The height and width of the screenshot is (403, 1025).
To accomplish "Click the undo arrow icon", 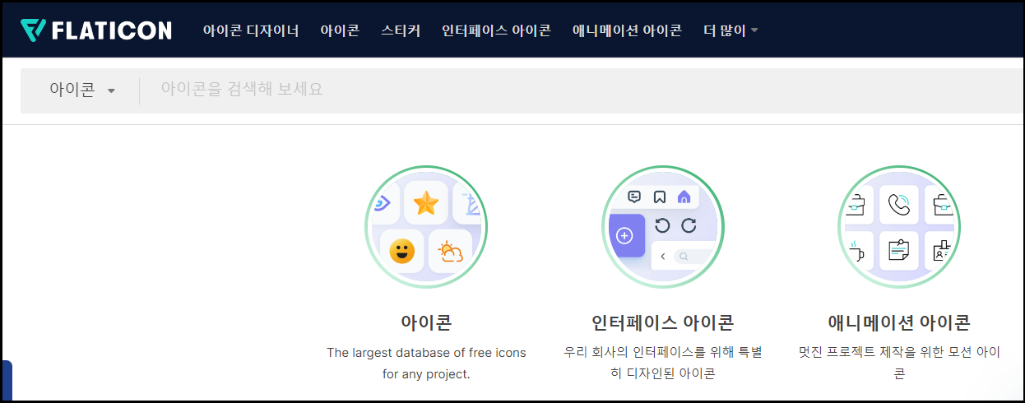I will click(x=662, y=225).
